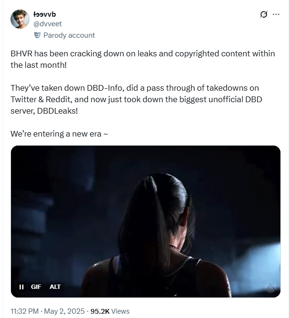Open the Grok explain-post icon

point(264,14)
